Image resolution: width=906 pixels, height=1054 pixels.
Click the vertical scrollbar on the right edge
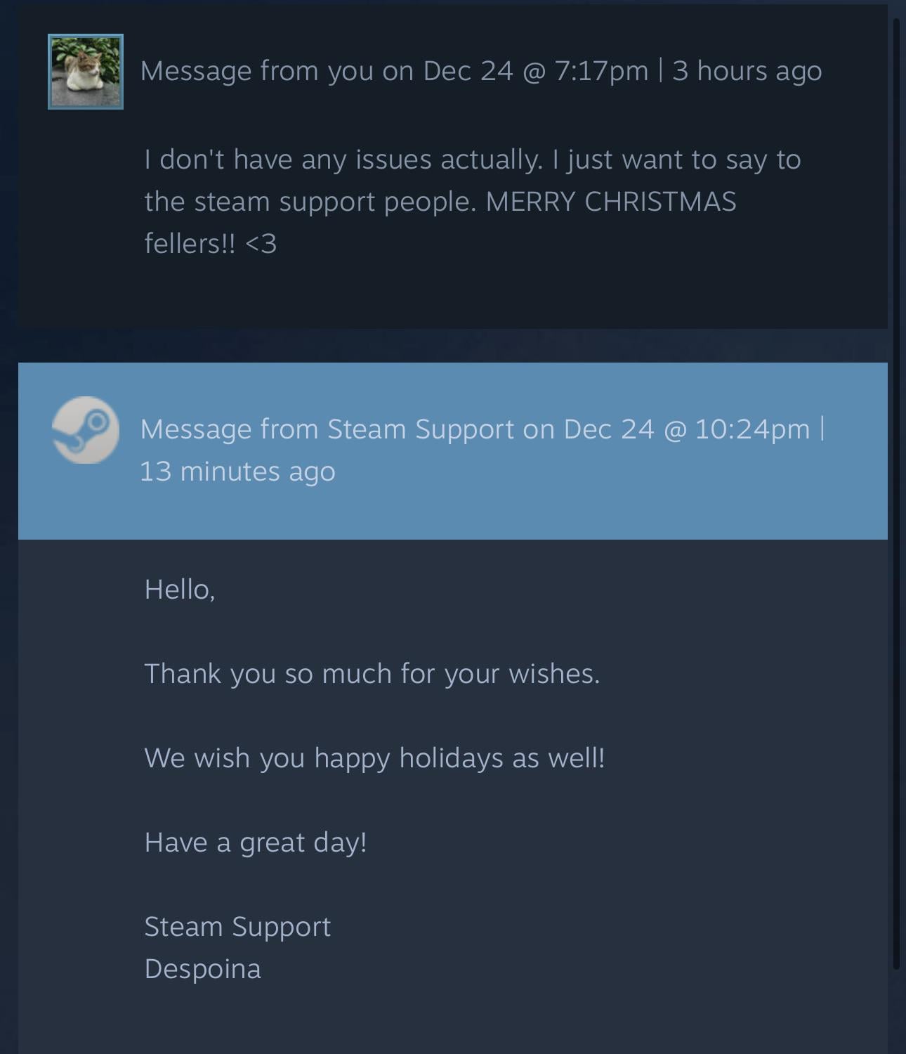[896, 492]
